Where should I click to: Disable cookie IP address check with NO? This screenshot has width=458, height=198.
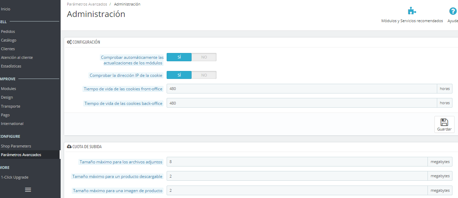point(204,75)
